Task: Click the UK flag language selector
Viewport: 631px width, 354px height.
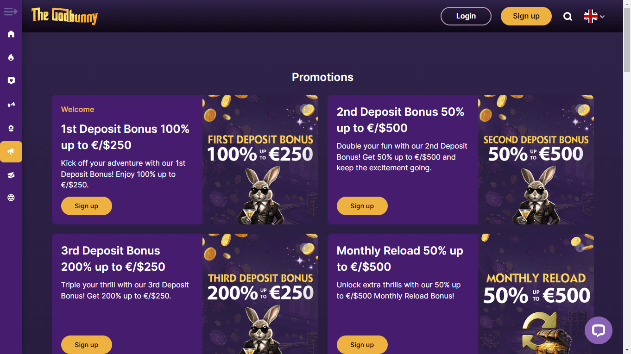Action: [590, 16]
